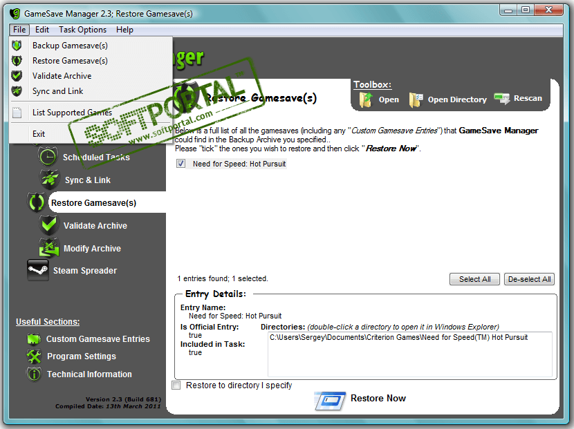This screenshot has height=429, width=574.
Task: Click the Rescan label in Toolbox
Action: [528, 98]
